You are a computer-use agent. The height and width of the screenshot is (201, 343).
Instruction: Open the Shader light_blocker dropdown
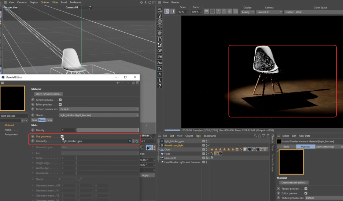(x=99, y=115)
